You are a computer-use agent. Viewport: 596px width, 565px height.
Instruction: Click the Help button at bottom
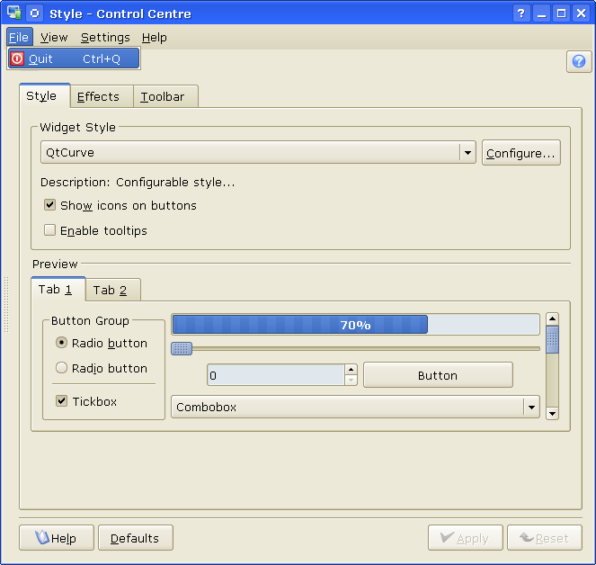[57, 538]
